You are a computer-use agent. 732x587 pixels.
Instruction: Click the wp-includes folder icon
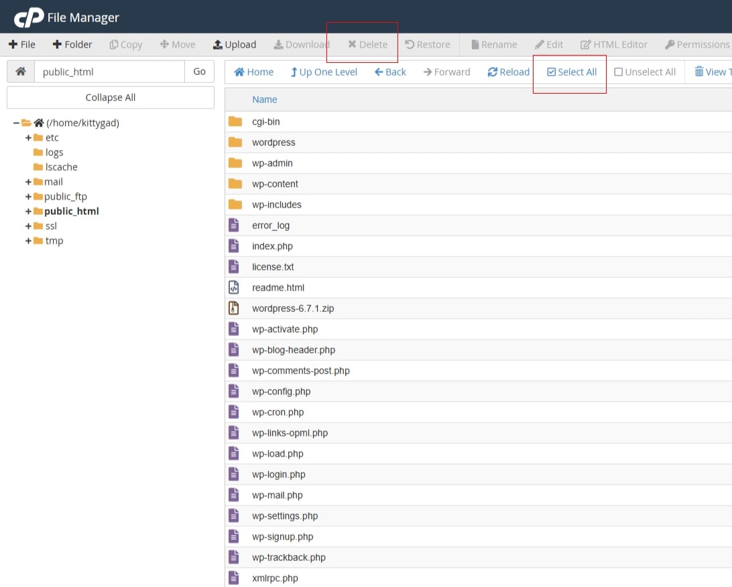235,205
